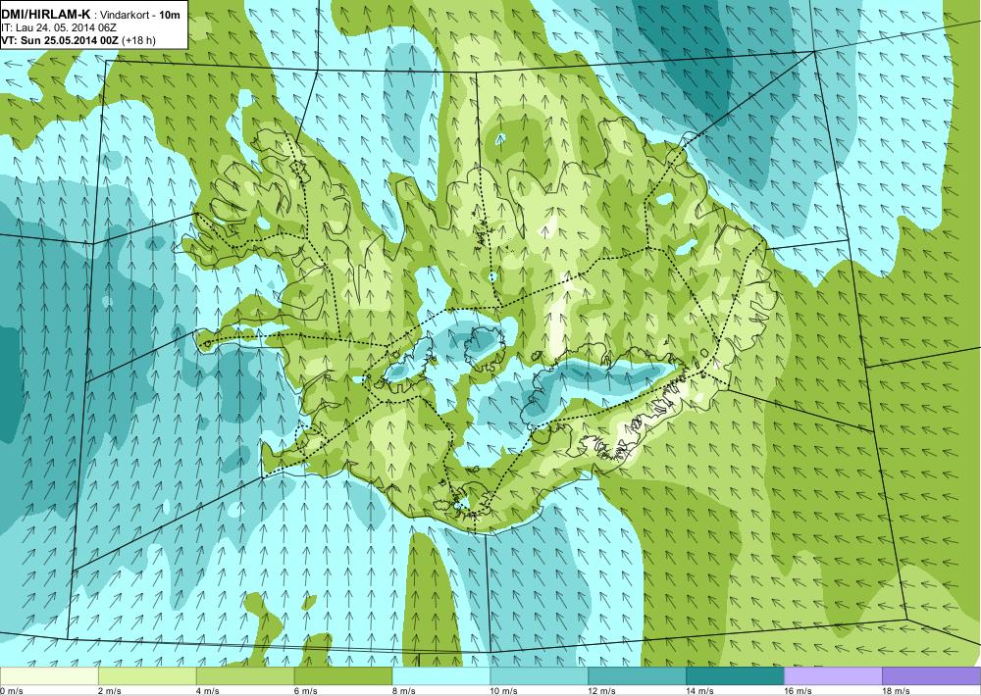Pick the teal 12–14 m/s legend swatch
Image resolution: width=981 pixels, height=696 pixels.
point(637,676)
